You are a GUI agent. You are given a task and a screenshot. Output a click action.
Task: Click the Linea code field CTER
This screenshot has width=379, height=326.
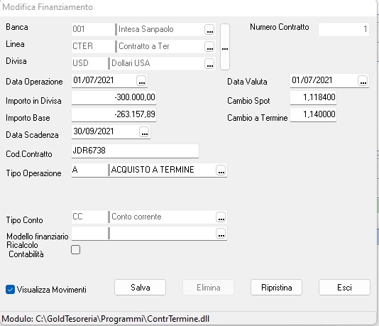(93, 46)
